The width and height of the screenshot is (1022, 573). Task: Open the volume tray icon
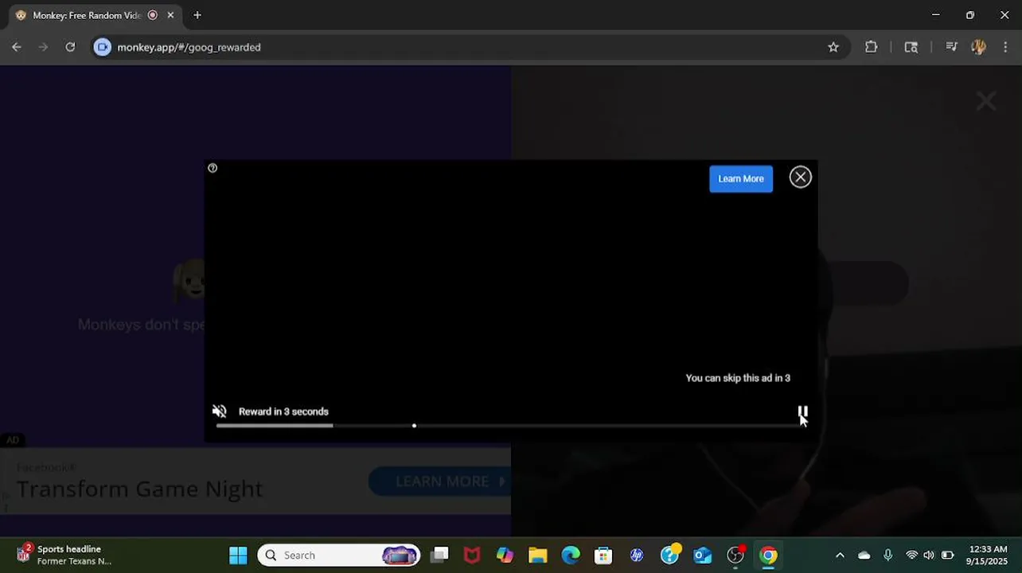pos(929,555)
